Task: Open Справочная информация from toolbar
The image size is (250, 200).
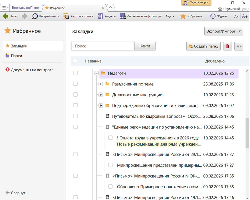Action: point(123,16)
